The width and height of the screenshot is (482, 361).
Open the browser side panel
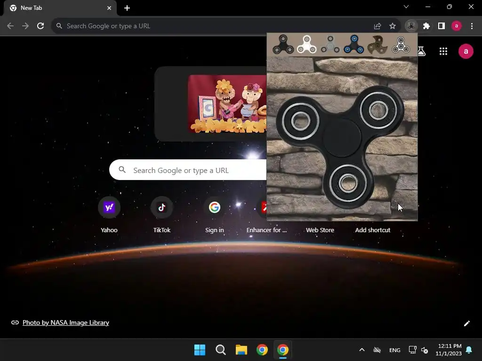442,26
